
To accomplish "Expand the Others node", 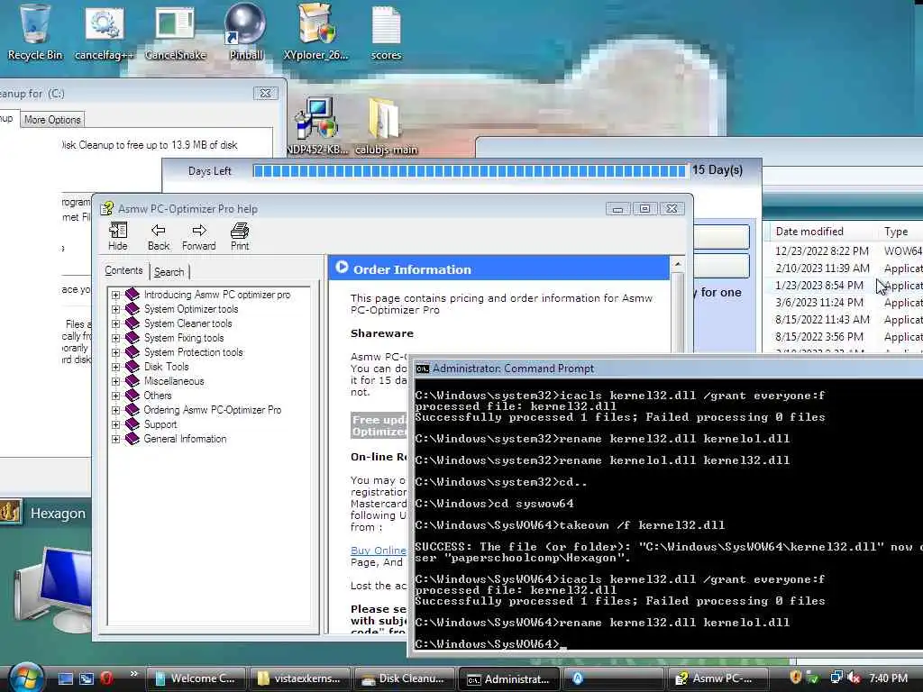I will pyautogui.click(x=116, y=396).
